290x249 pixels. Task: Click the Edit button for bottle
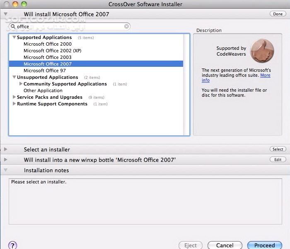click(x=278, y=159)
